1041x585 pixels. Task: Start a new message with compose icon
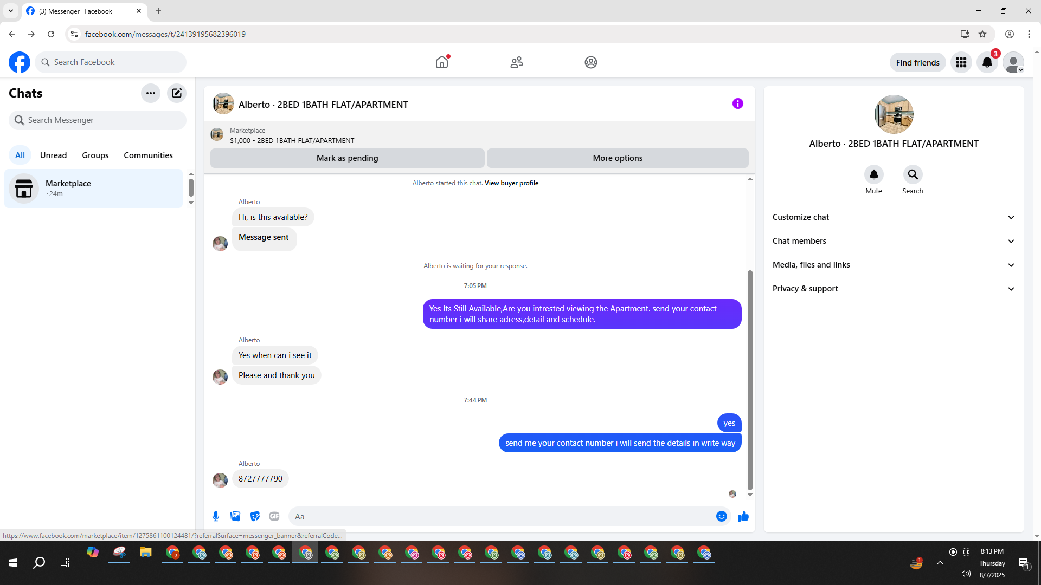(177, 93)
